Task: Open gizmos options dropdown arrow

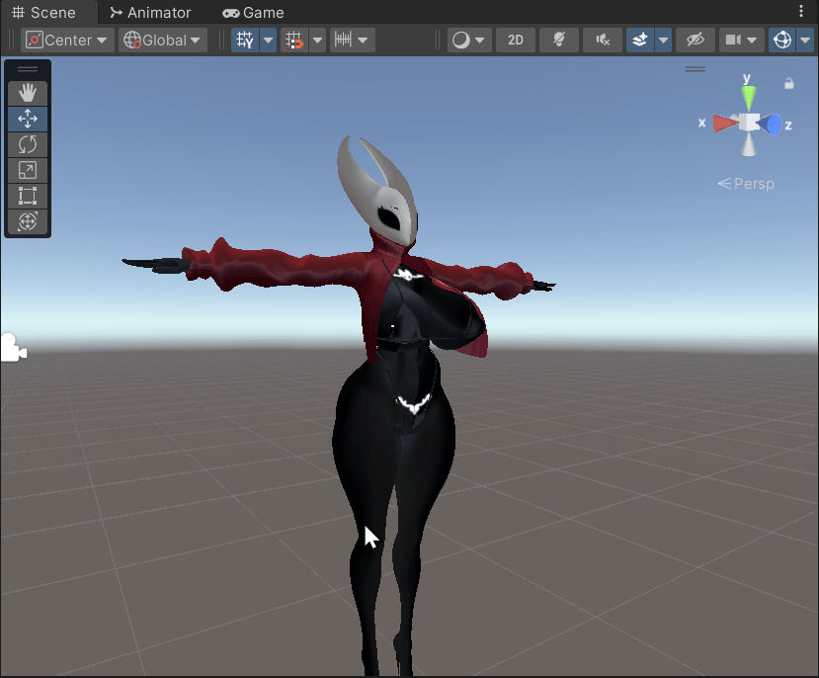Action: [805, 41]
